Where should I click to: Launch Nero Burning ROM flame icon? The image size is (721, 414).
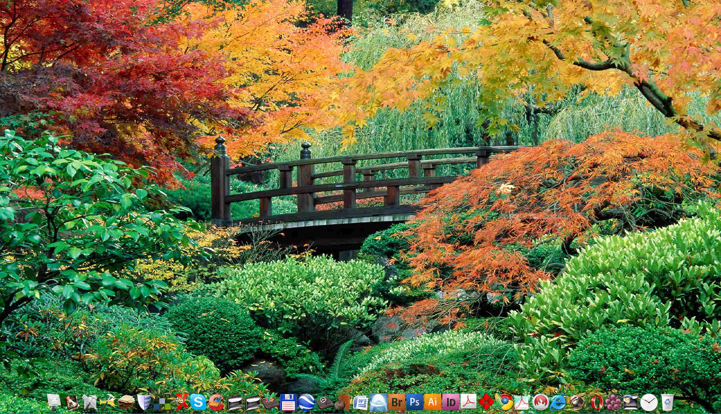[x=541, y=402]
